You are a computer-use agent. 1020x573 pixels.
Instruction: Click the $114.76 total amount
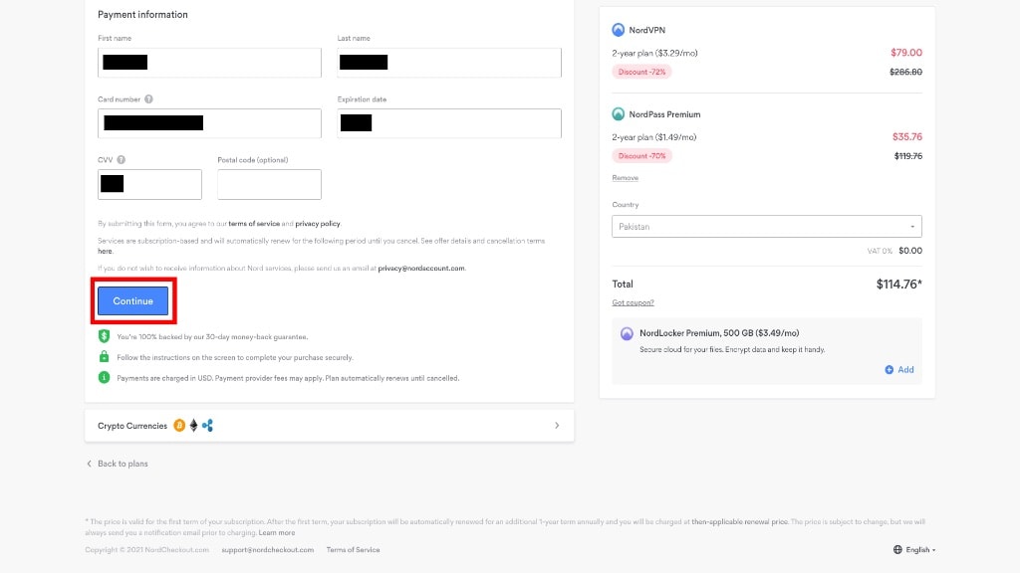[899, 284]
